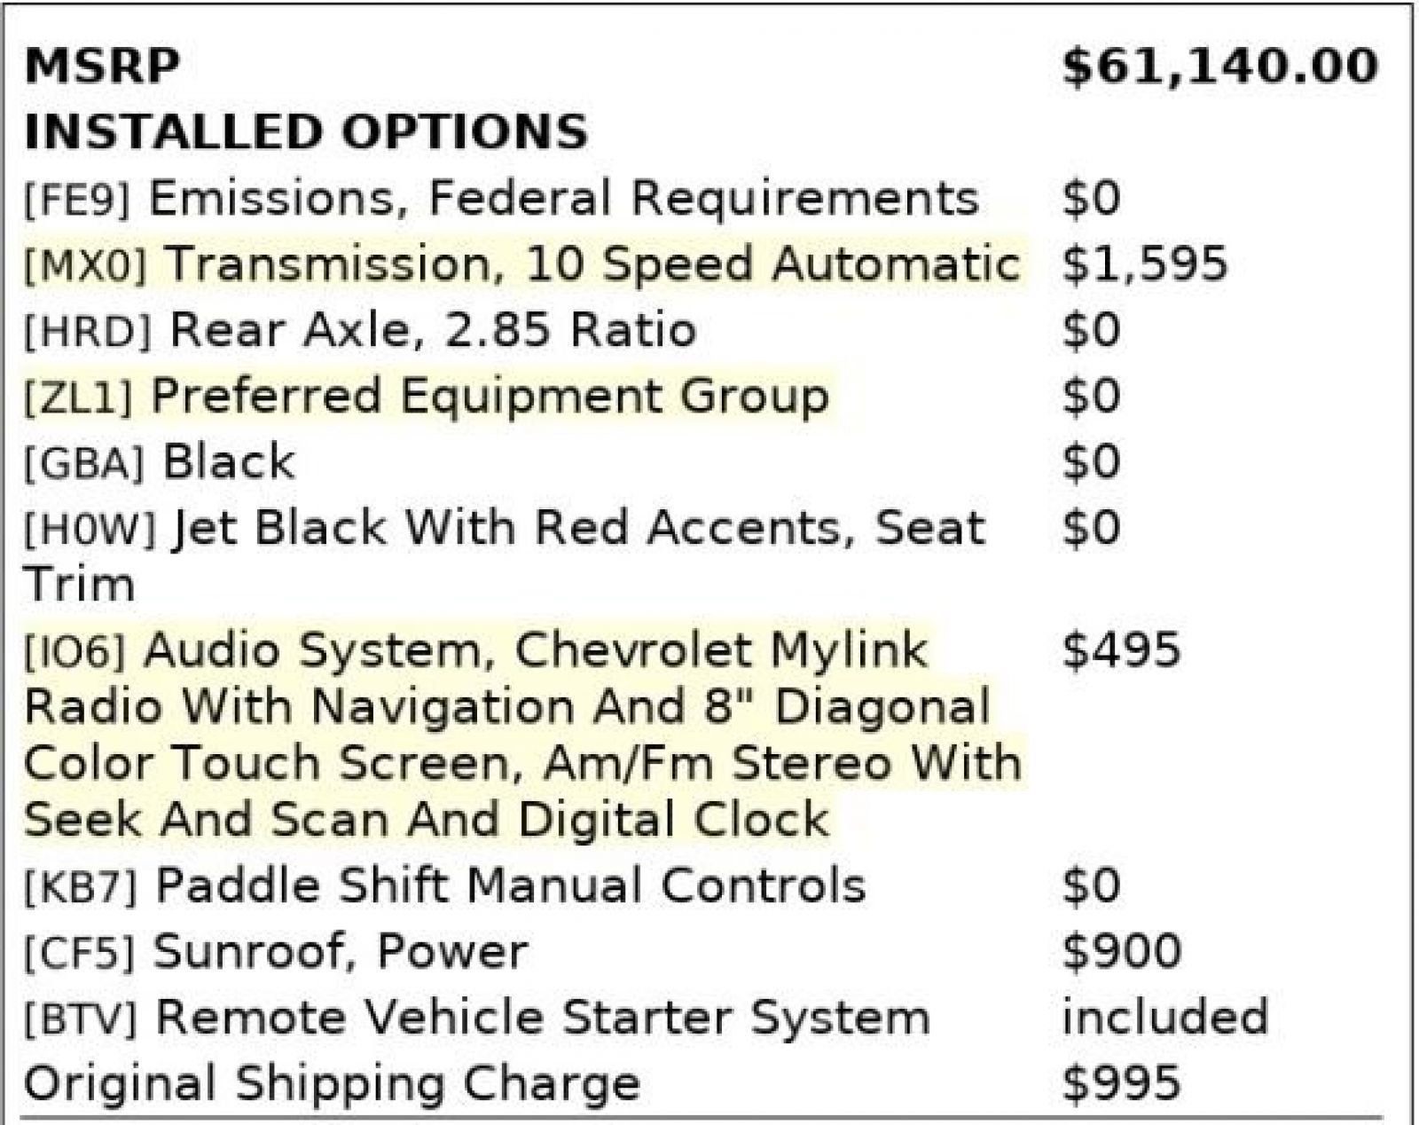Click the $900 sunroof price
The image size is (1419, 1125).
tap(1122, 951)
